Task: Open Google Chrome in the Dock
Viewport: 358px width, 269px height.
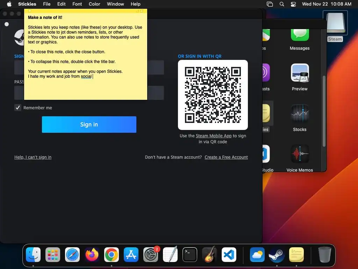Action: (112, 255)
